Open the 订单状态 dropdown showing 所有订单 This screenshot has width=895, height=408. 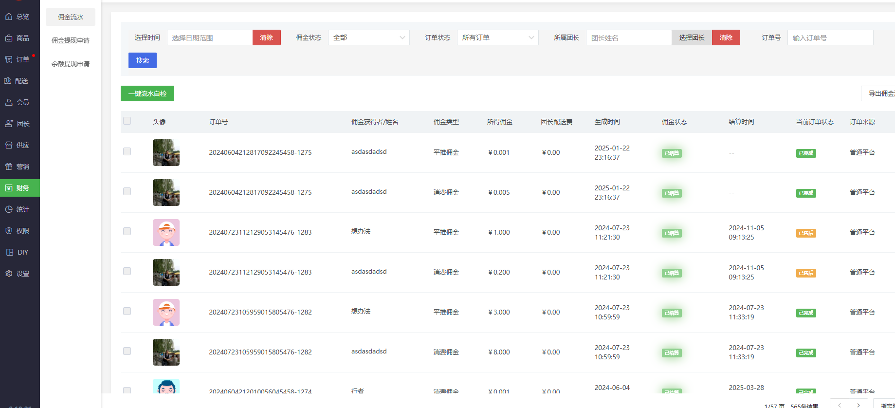497,37
